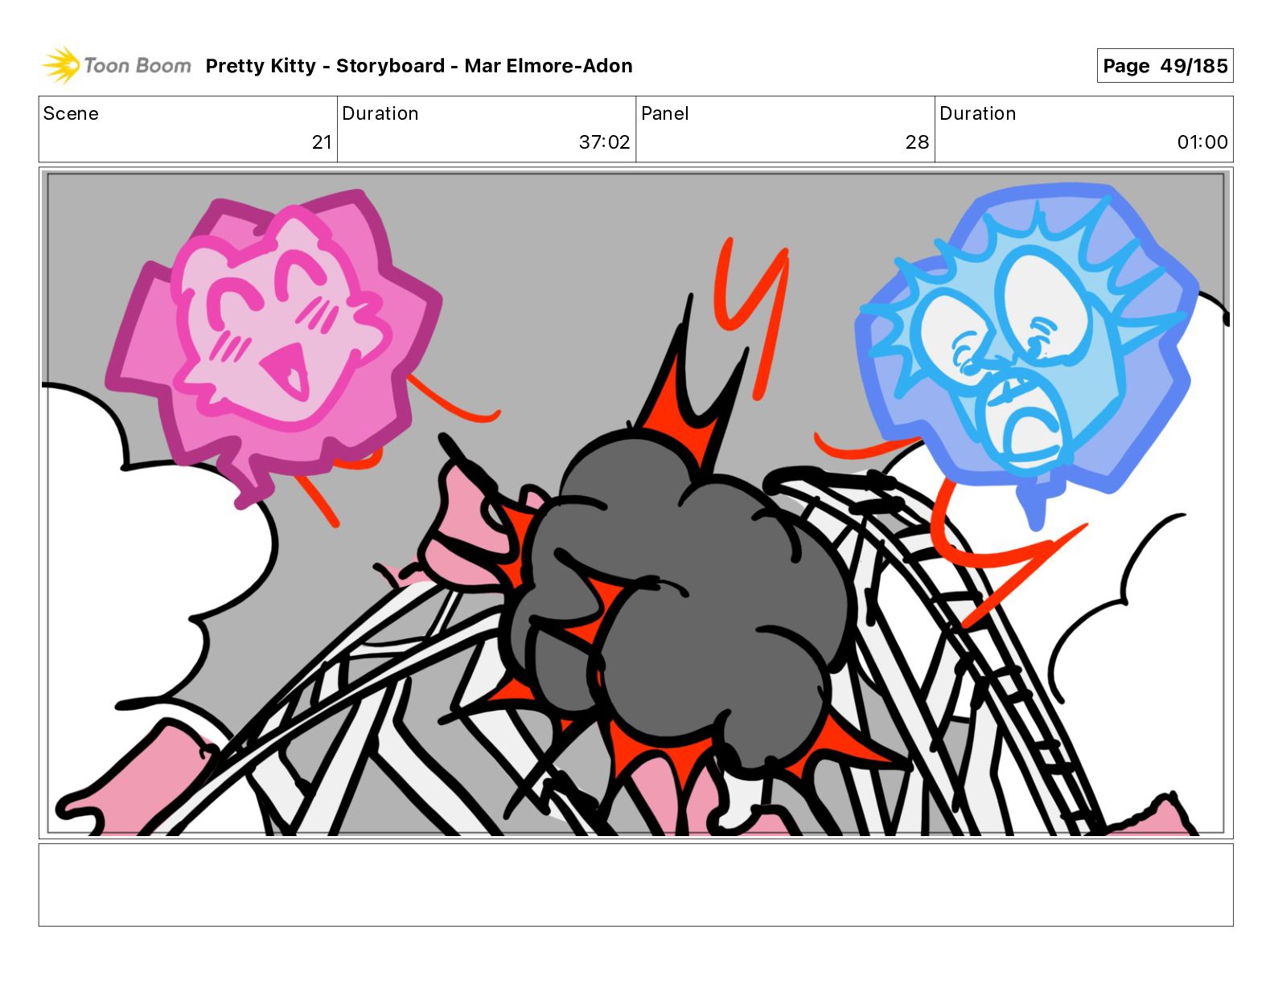Click the scene number '21'
The height and width of the screenshot is (984, 1274).
click(x=322, y=142)
